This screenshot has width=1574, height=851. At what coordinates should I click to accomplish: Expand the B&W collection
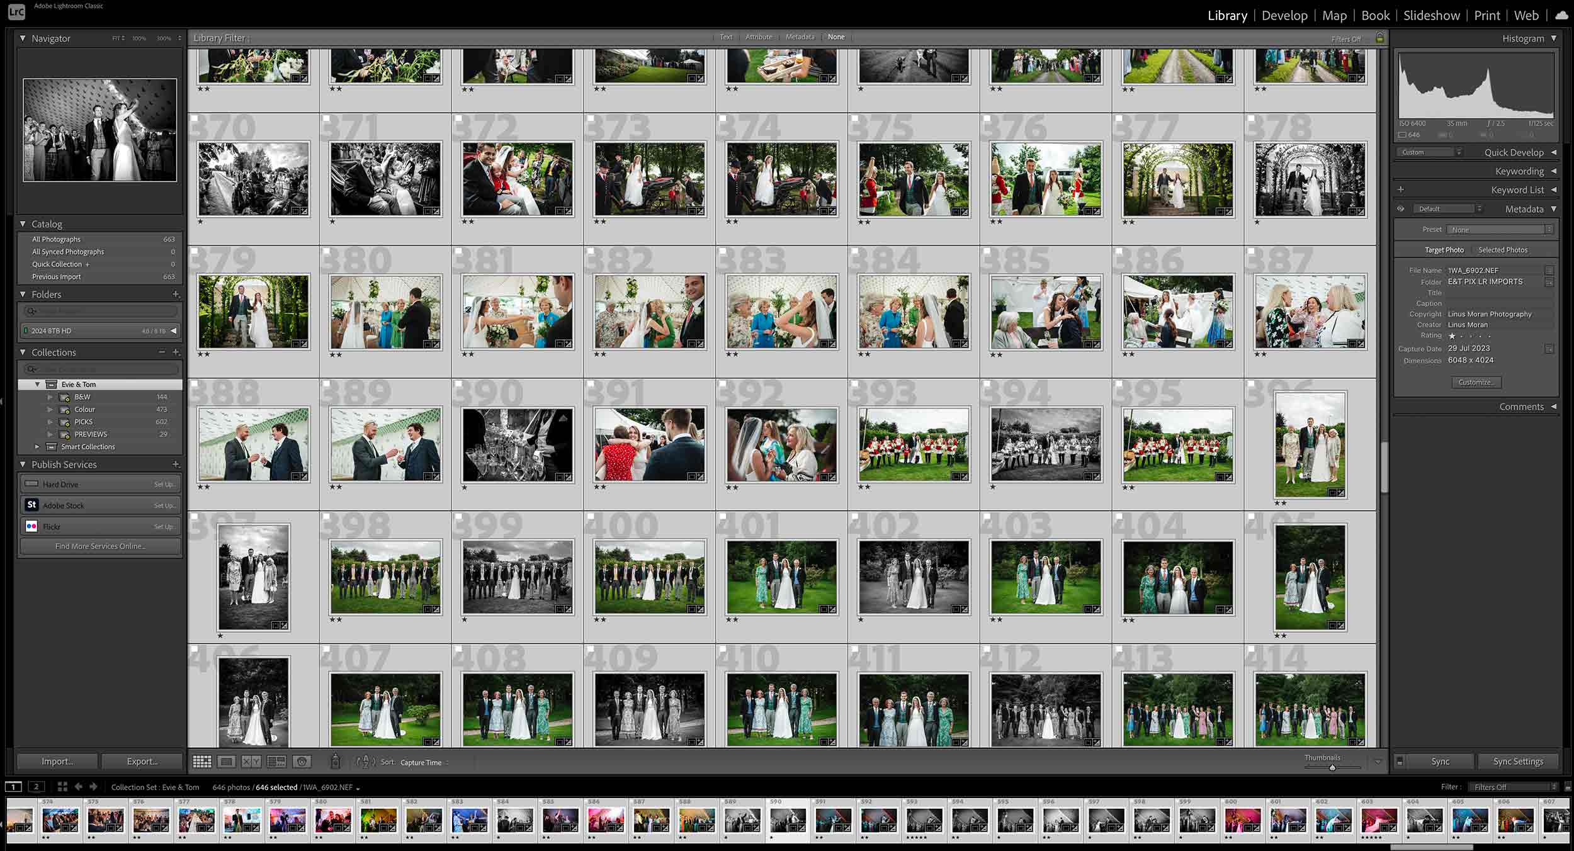[50, 397]
